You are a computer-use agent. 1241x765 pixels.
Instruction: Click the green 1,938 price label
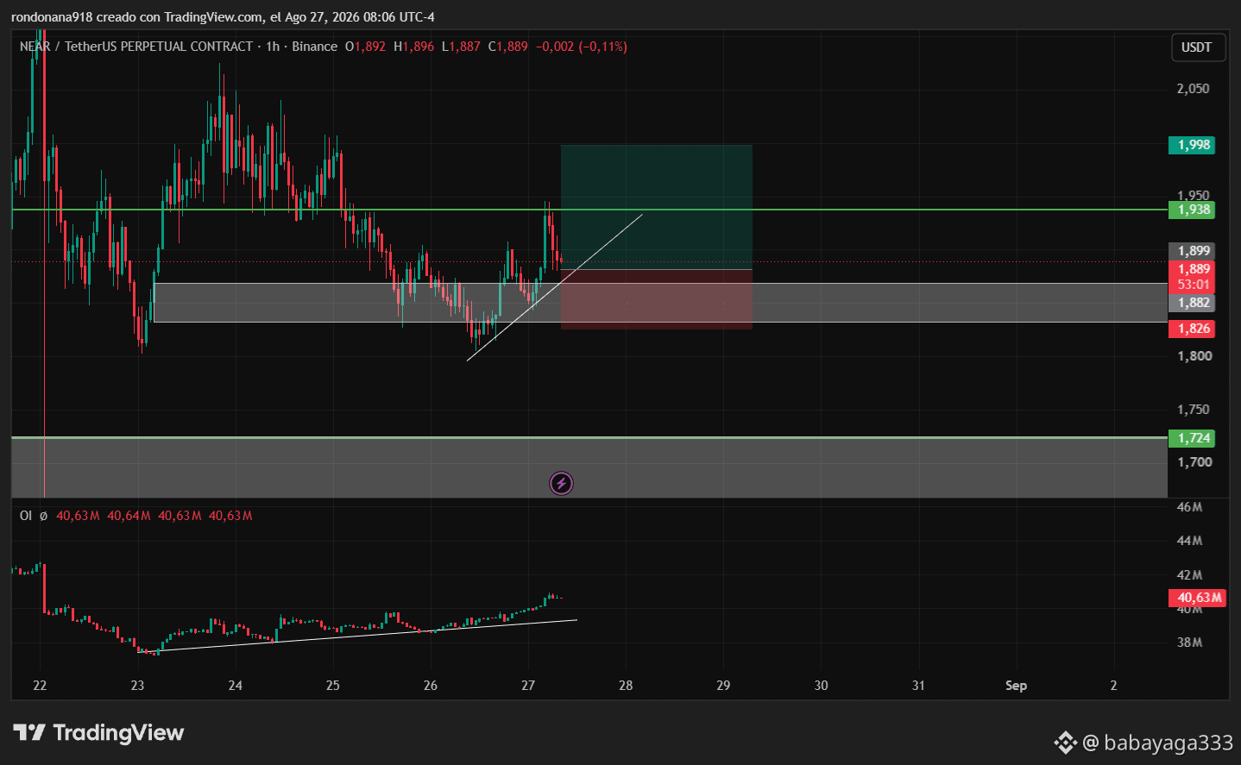1192,210
